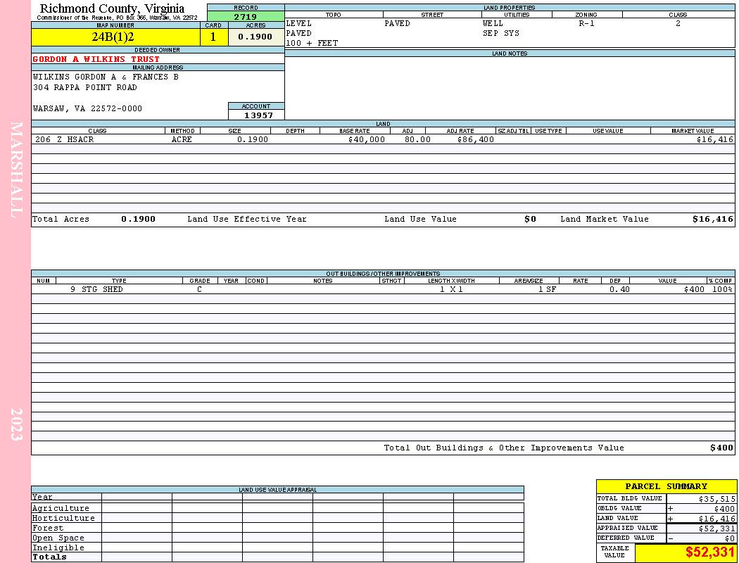Click DEFERRED VALUE label
Image resolution: width=739 pixels, height=563 pixels.
626,538
